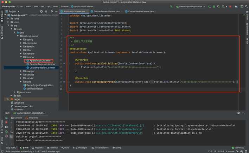The width and height of the screenshot is (249, 153).
Task: Collapse the listener package
Action: click(x=21, y=57)
